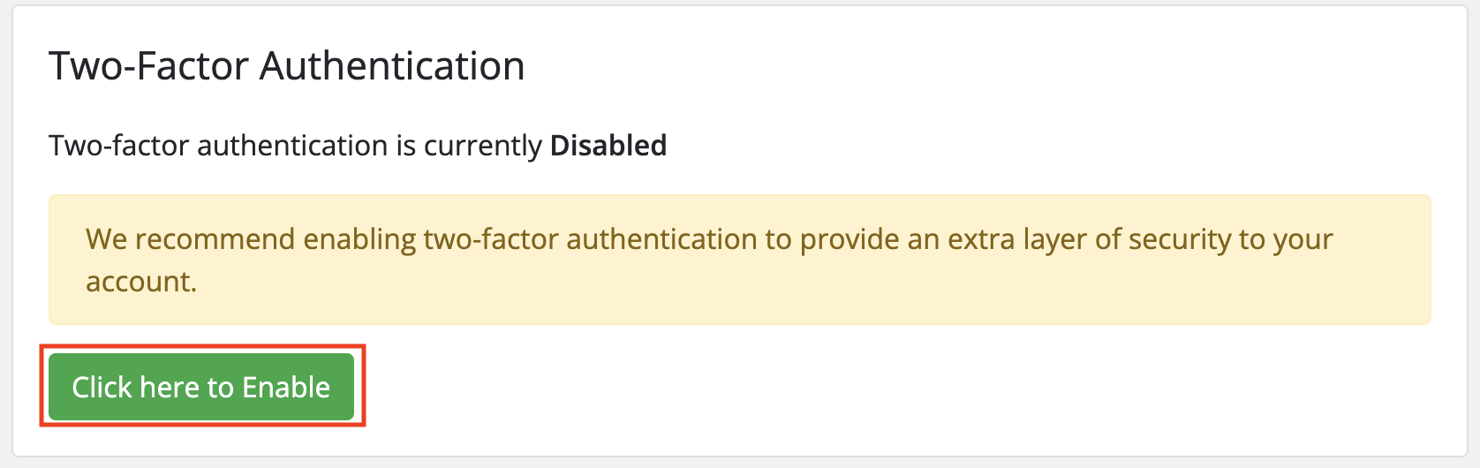Click the yellow recommendation alert box
Screen dimensions: 1480x468
click(x=740, y=260)
